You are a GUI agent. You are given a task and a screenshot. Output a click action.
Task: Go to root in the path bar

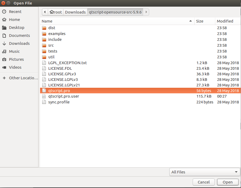55,12
